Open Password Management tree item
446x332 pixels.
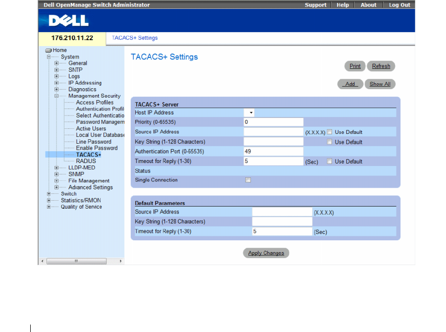point(100,122)
